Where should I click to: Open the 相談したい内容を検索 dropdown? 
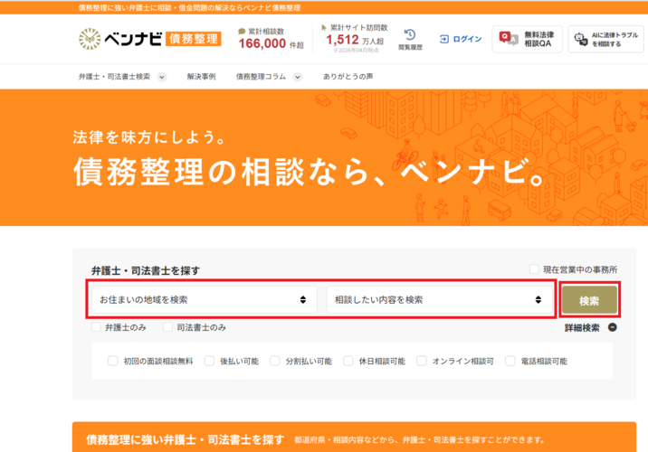coord(440,300)
